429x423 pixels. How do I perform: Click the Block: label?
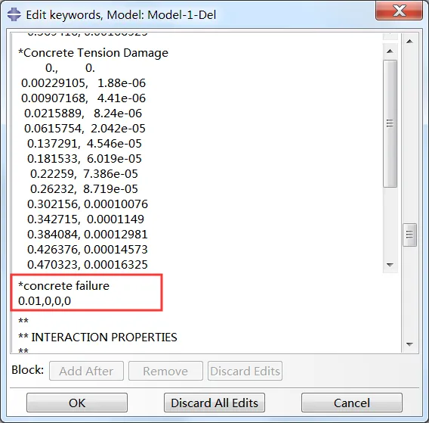[x=28, y=370]
